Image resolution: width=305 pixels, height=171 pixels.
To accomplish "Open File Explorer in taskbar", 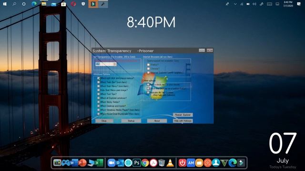I will (44, 4).
